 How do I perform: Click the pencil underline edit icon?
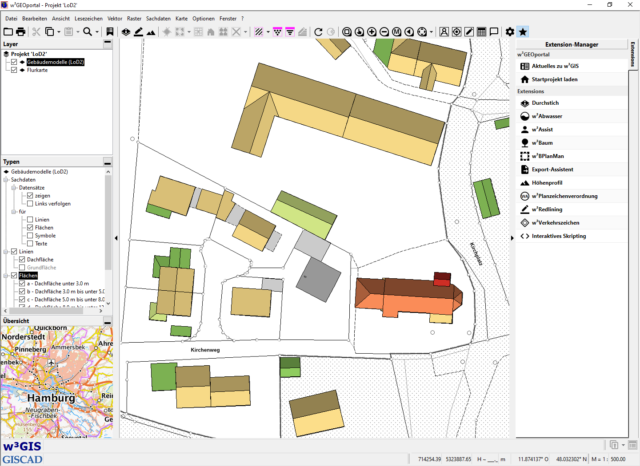139,32
